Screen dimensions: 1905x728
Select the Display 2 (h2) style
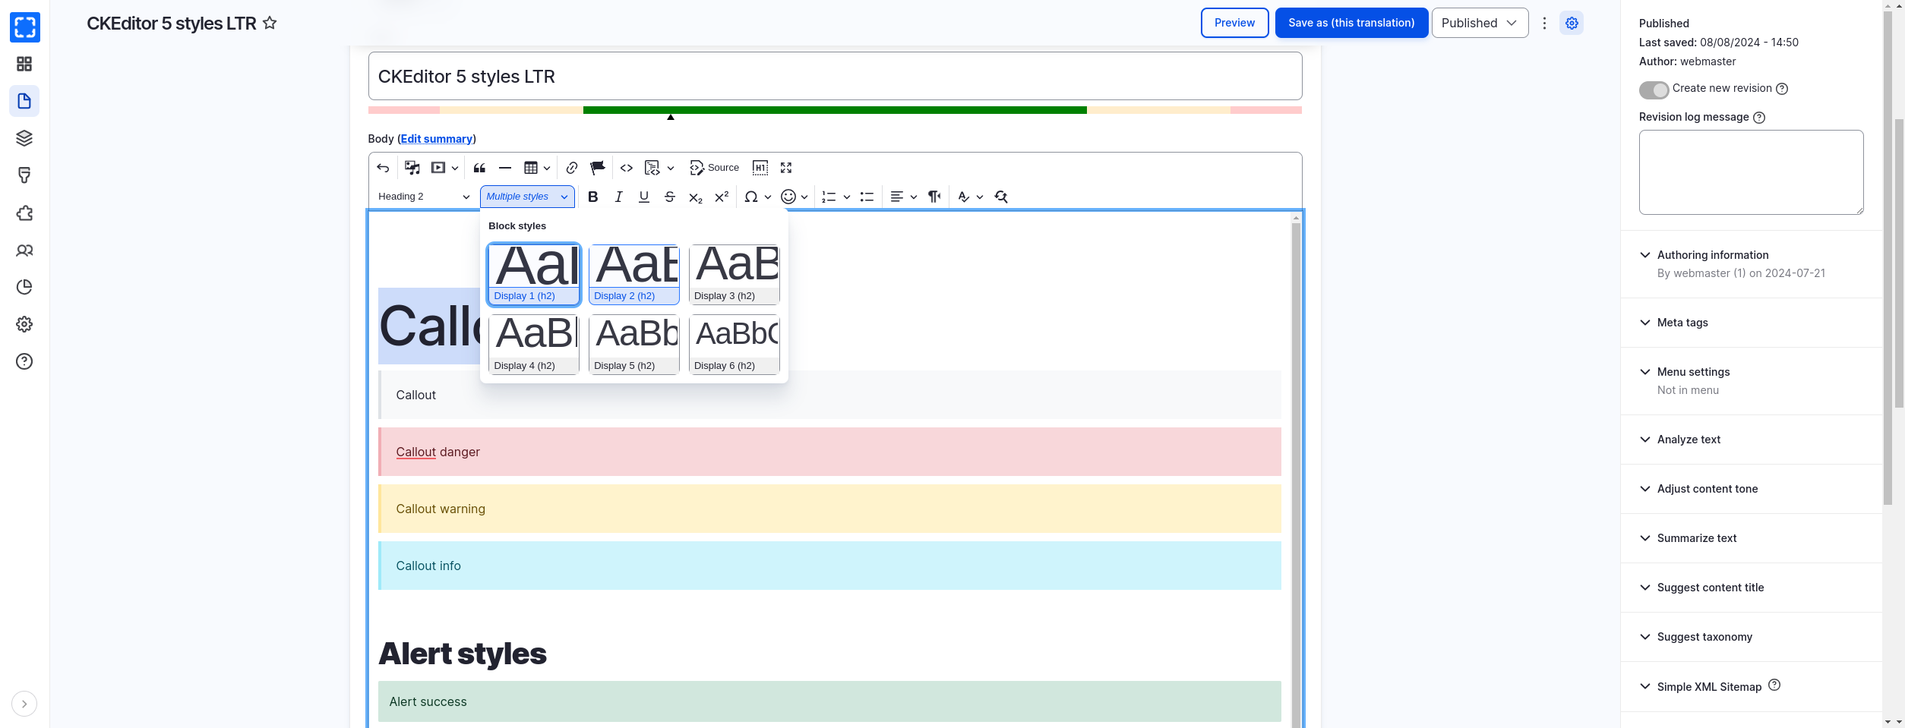(x=634, y=274)
